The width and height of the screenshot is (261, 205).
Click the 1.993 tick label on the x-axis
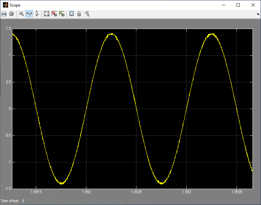click(x=186, y=192)
